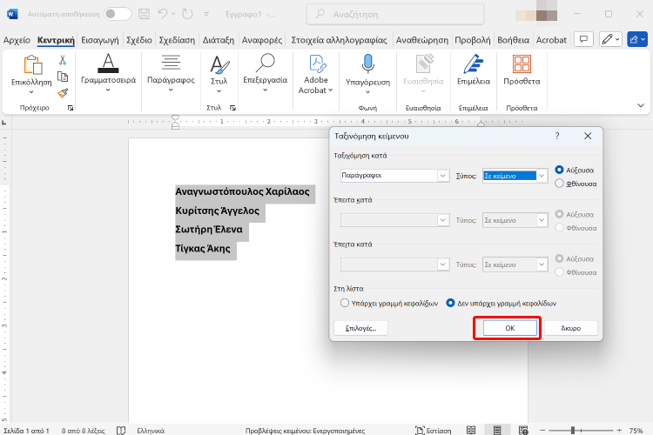Open the Undo history dropdown arrow
This screenshot has height=435, width=653.
[x=173, y=14]
